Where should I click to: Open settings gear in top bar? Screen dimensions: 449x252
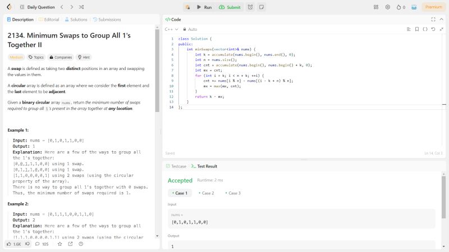[x=387, y=7]
